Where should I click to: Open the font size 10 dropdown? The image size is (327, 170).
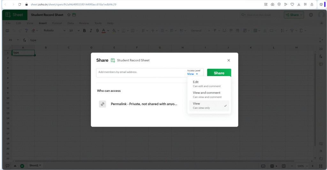pos(74,31)
